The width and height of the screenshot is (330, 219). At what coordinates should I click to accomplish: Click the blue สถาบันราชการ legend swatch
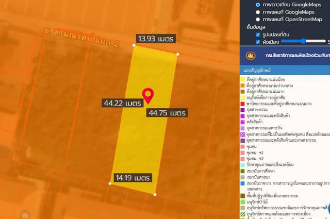click(x=242, y=183)
